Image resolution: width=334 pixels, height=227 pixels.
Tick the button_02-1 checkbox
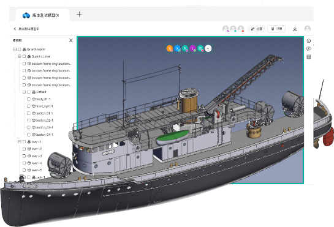tap(29, 120)
